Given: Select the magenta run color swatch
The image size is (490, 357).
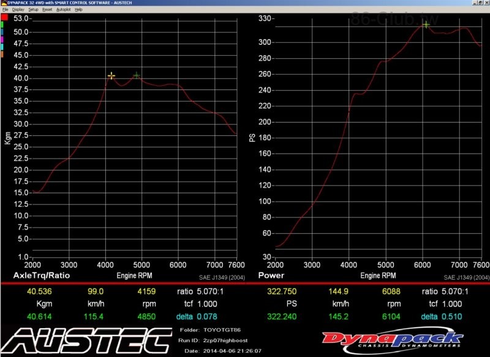Looking at the screenshot, I should coord(2,40).
